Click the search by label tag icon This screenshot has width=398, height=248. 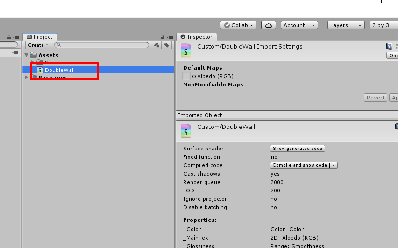(166, 45)
